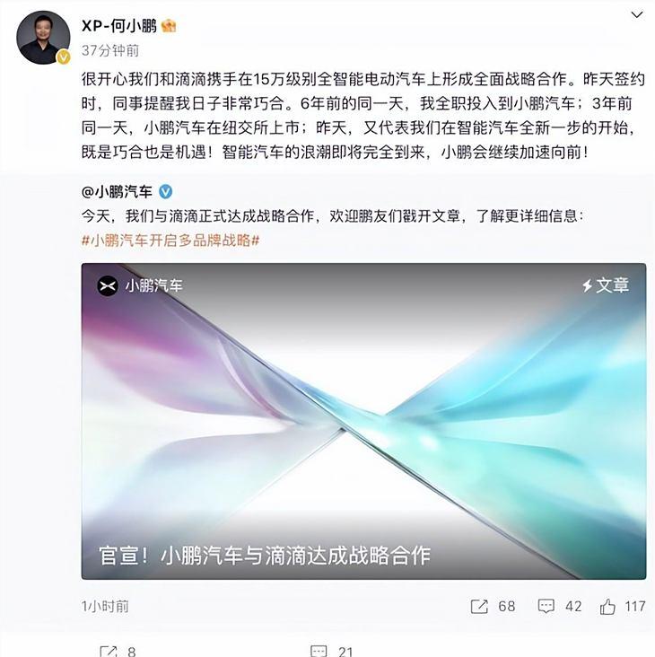This screenshot has width=655, height=657.
Task: Open article title 官宣！小鹏汽车与滴滴达成战略合作
Action: pos(265,556)
